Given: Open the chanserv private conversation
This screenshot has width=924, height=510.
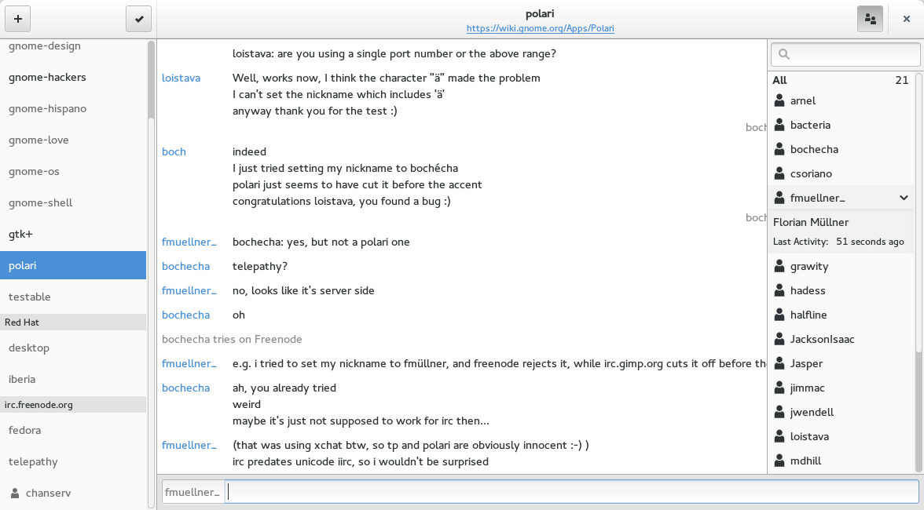Looking at the screenshot, I should (x=73, y=493).
